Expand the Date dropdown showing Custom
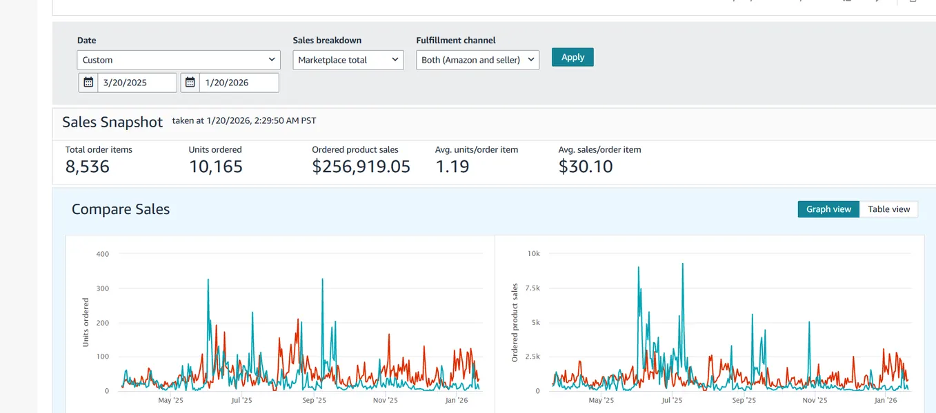 [179, 60]
